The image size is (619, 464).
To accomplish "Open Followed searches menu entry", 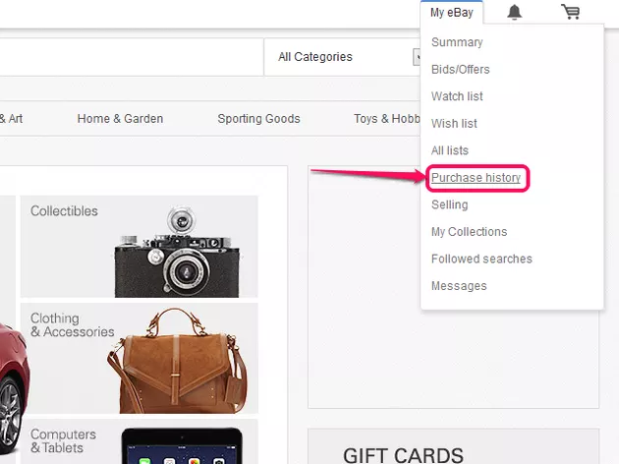I will pos(481,259).
